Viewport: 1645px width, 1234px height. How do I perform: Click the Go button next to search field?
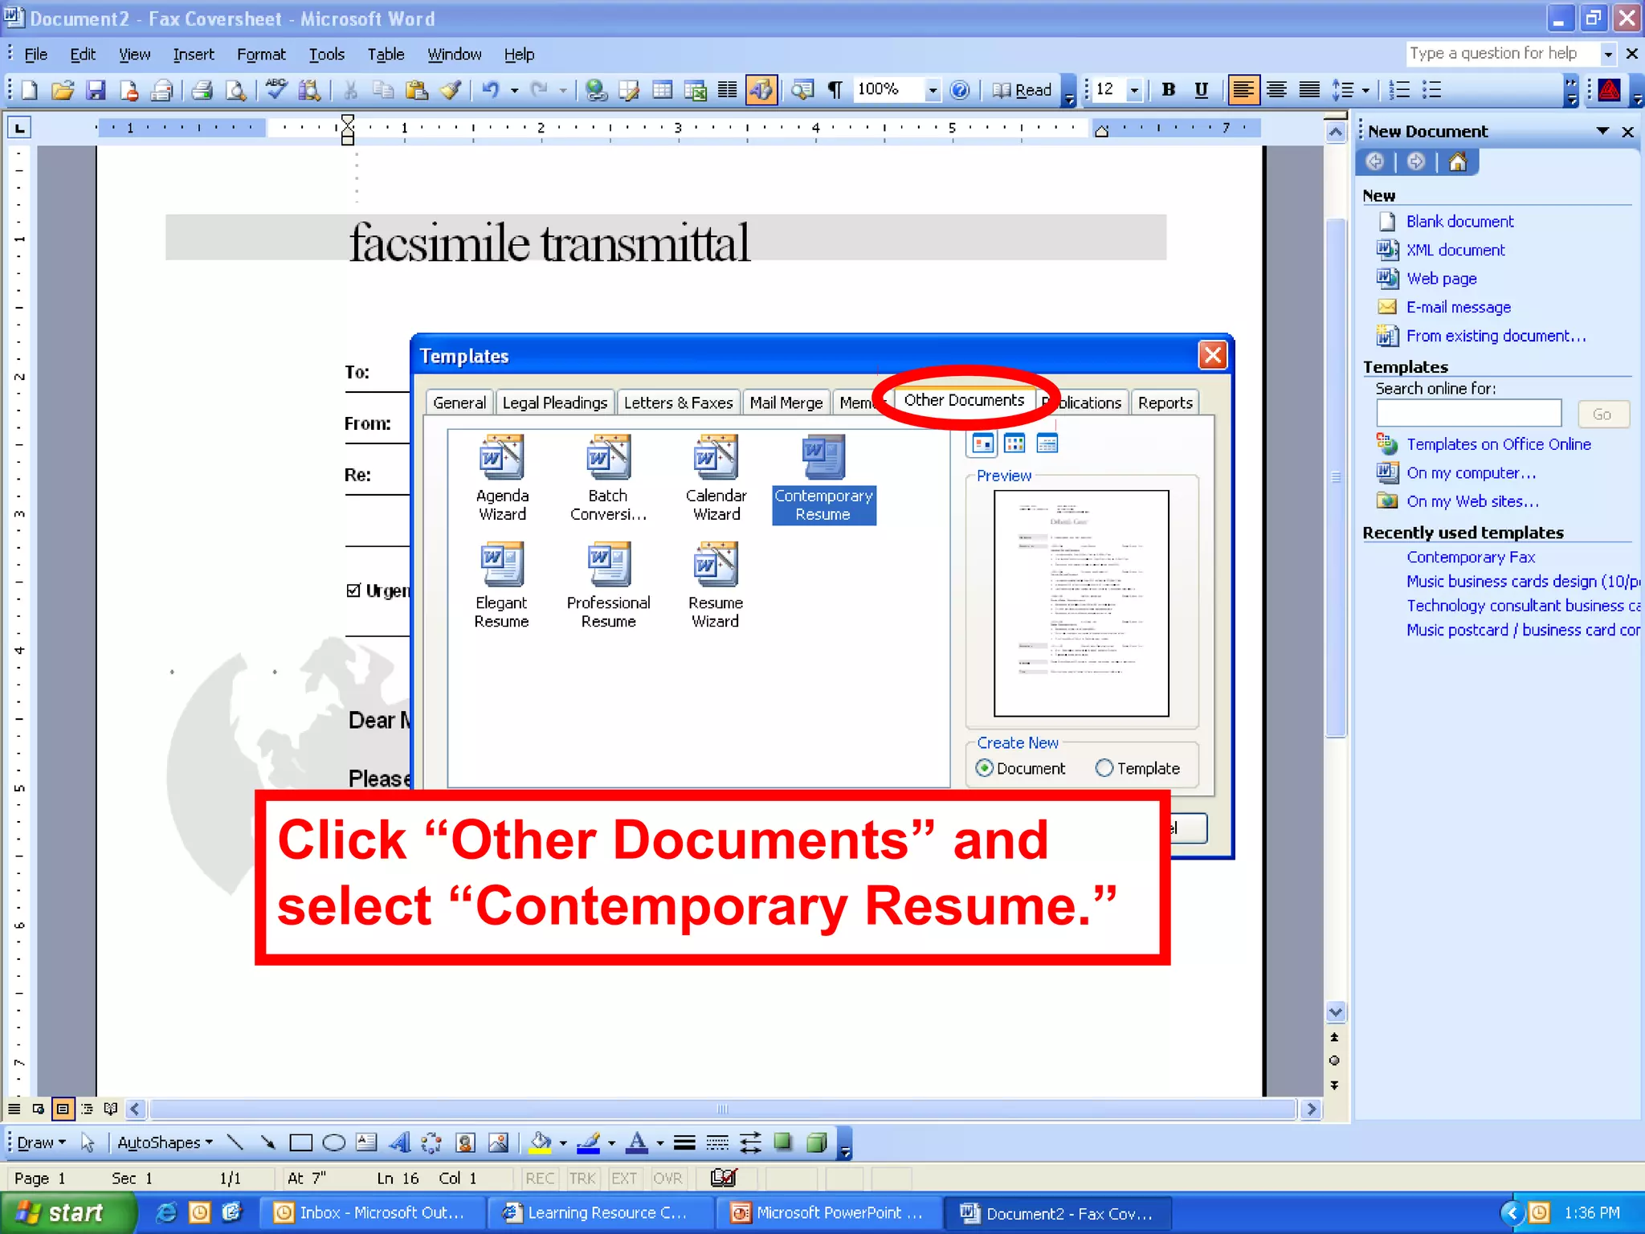point(1602,414)
